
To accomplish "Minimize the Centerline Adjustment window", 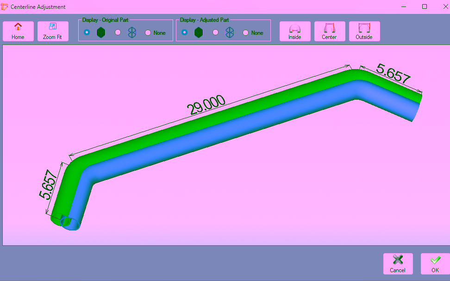I will pos(404,6).
